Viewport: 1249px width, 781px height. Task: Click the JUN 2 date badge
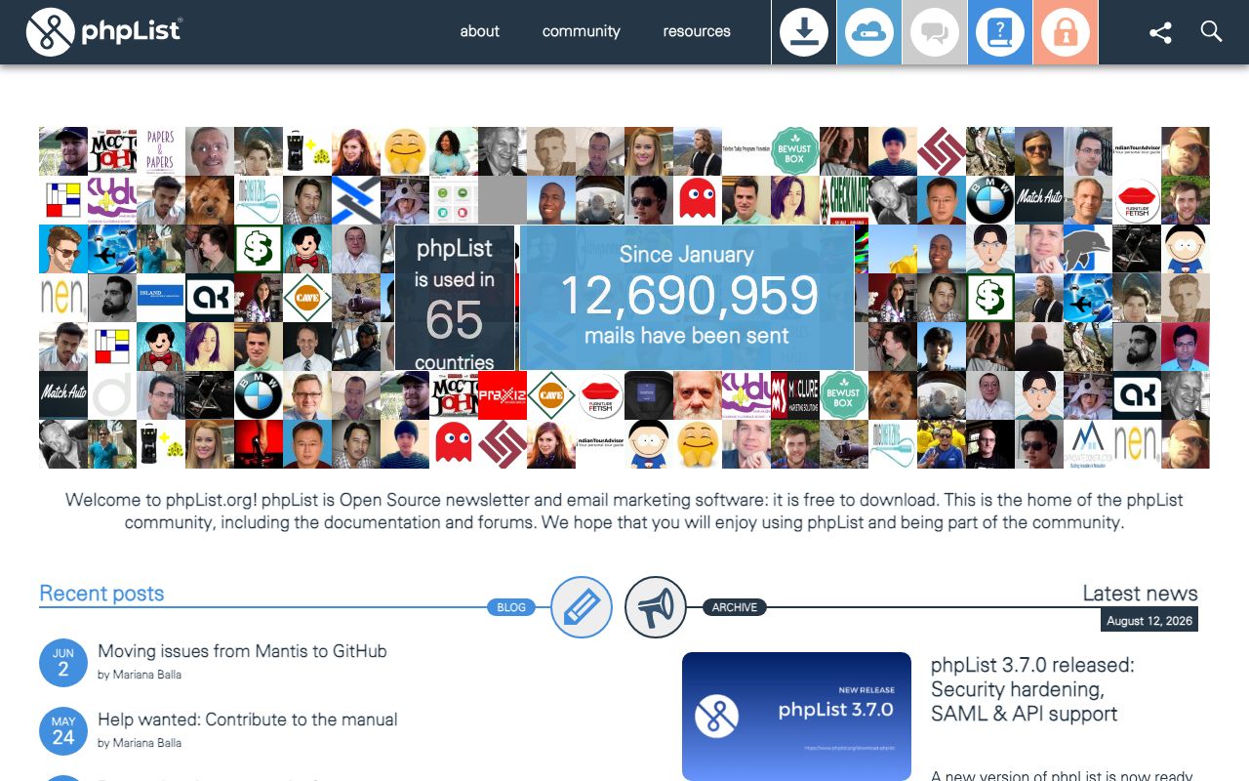click(63, 663)
